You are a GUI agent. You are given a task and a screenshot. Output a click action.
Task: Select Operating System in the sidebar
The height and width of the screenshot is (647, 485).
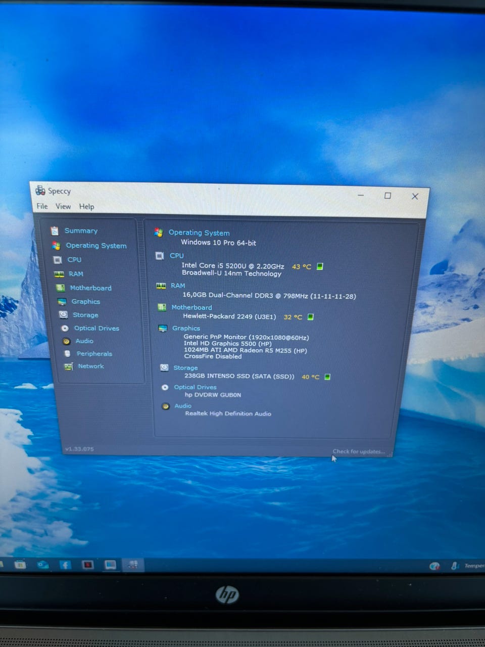(96, 245)
